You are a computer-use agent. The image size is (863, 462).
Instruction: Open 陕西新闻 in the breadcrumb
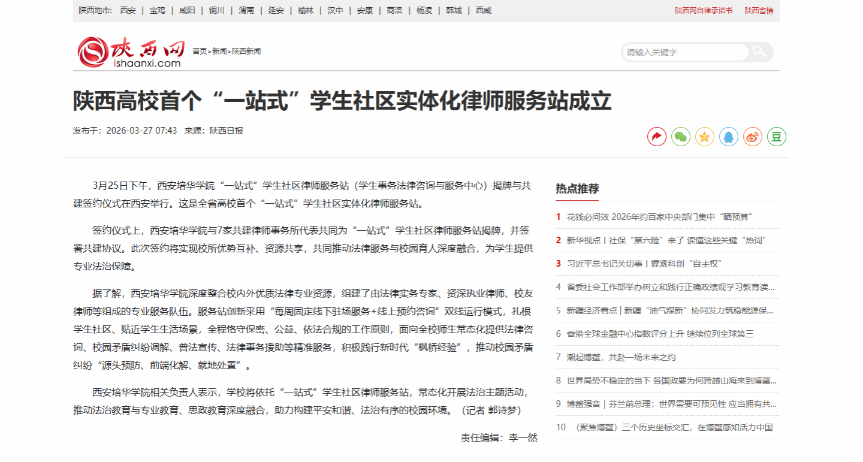point(246,52)
